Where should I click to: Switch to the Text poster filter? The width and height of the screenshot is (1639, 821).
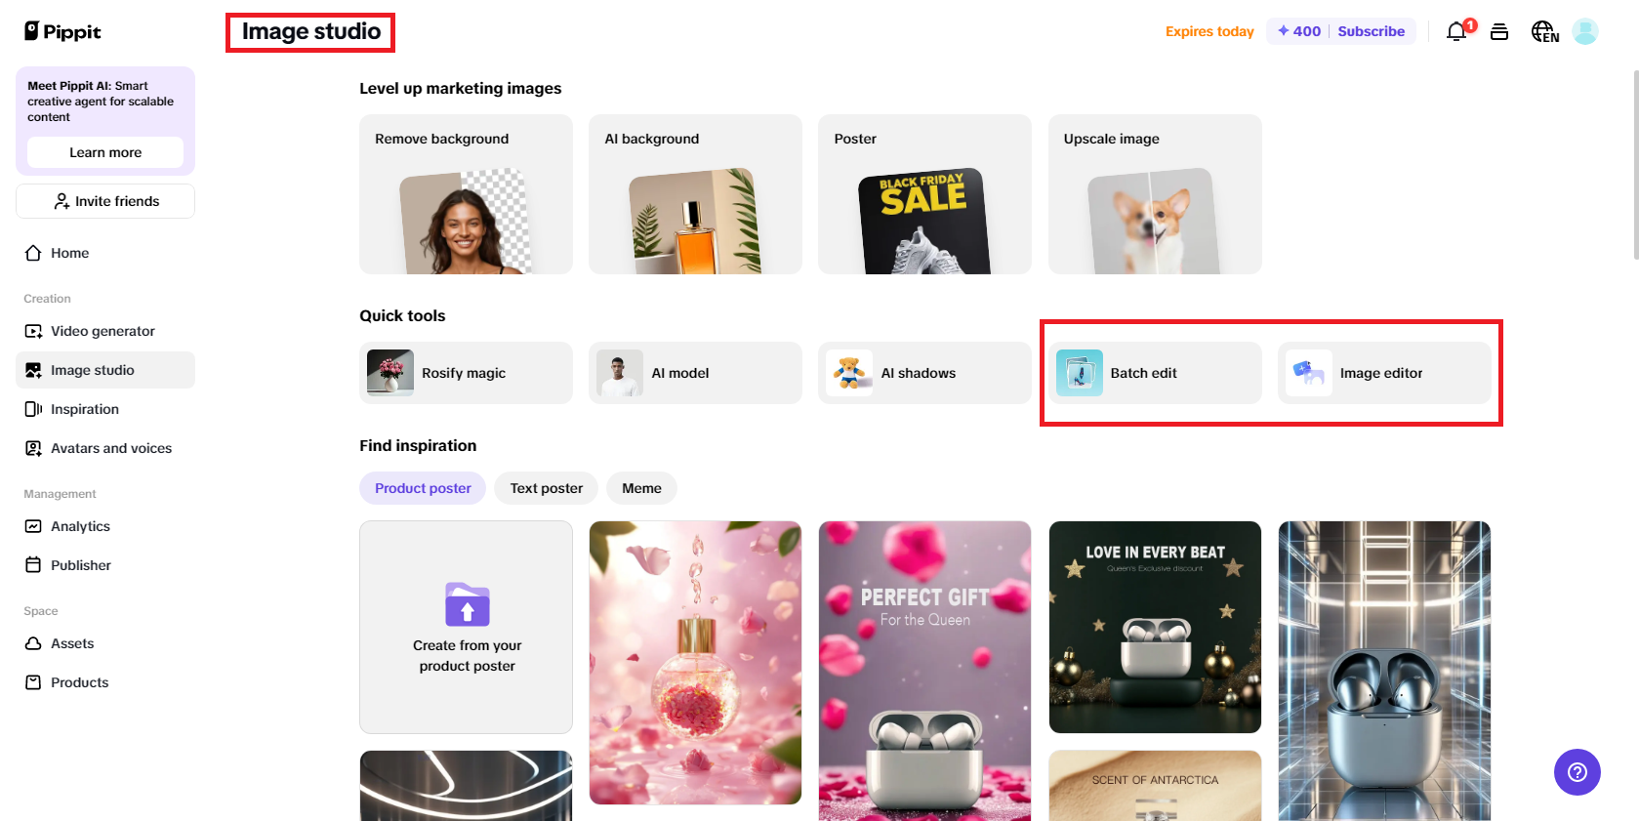pyautogui.click(x=546, y=487)
